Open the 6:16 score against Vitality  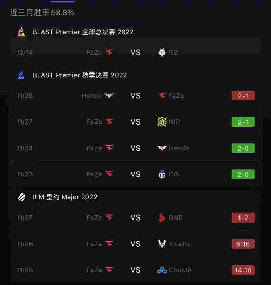243,244
